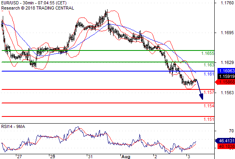
Task: Click the EUR/USD 30min chart title
Action: (x=34, y=3)
